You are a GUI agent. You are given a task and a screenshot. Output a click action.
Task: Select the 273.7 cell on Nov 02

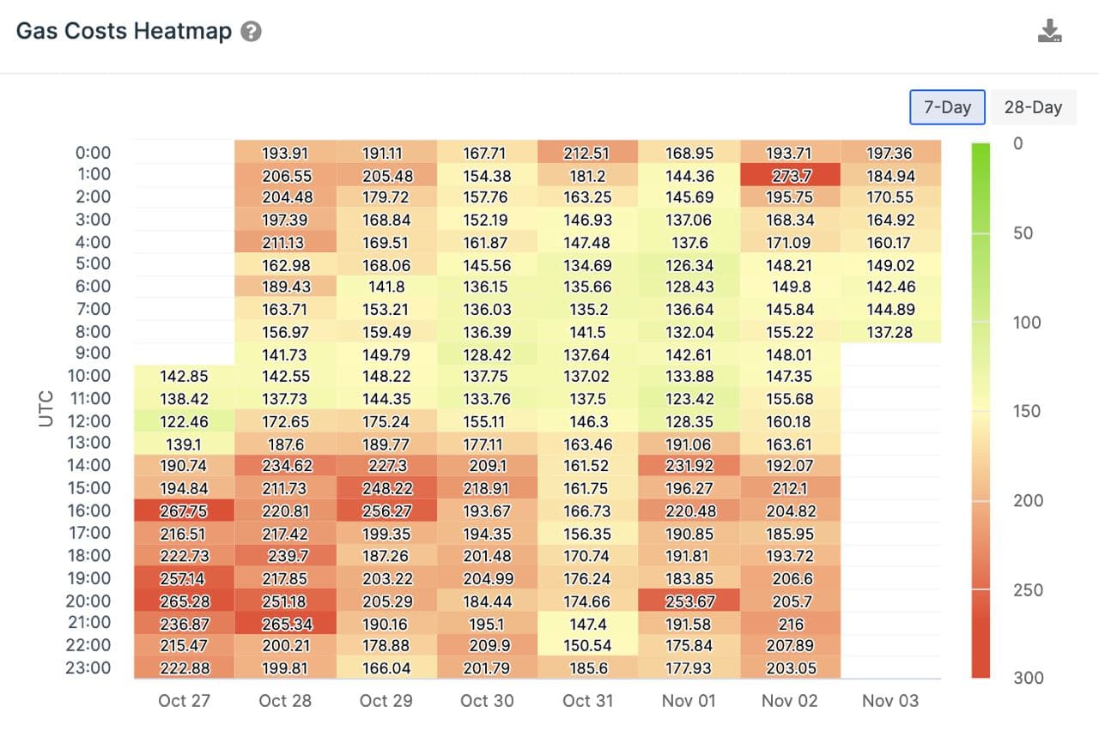pos(790,175)
